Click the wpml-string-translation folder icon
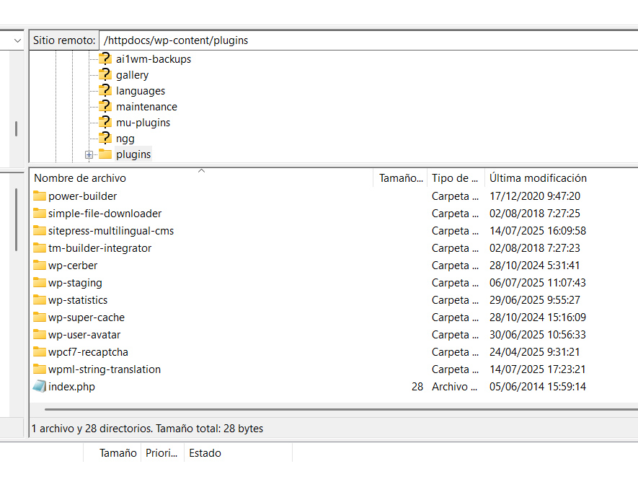The height and width of the screenshot is (495, 638). click(40, 369)
